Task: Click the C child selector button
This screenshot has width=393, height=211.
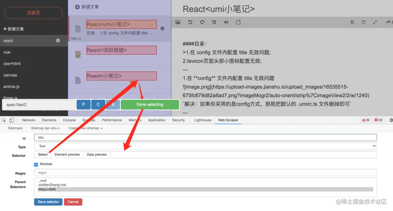Action: click(x=98, y=105)
